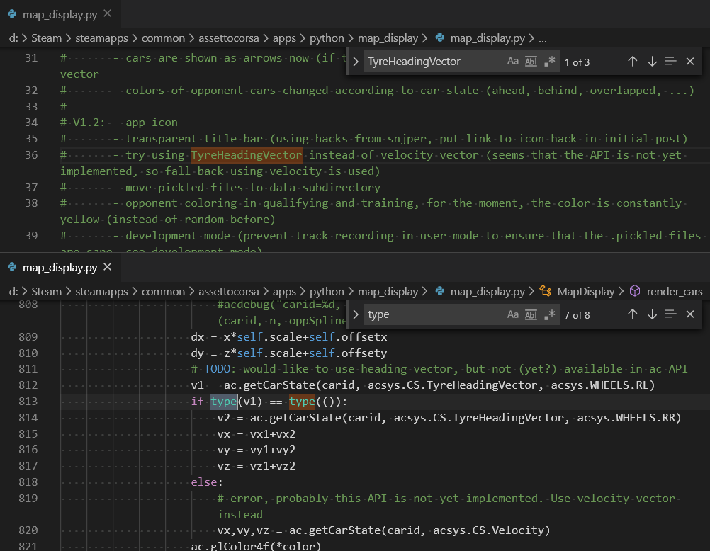
Task: Open 'apps' breadcrumb in the upper editor
Action: (284, 38)
